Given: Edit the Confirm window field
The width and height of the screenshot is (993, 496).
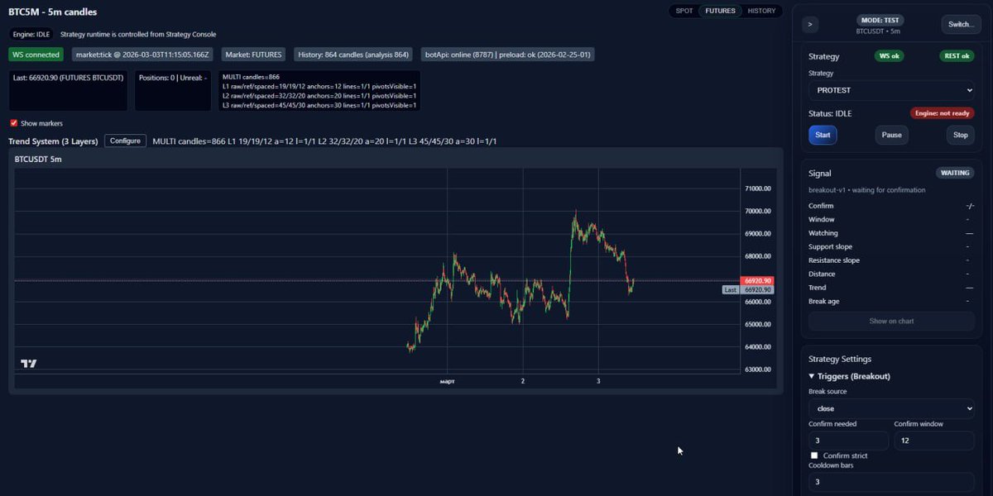Looking at the screenshot, I should [934, 441].
